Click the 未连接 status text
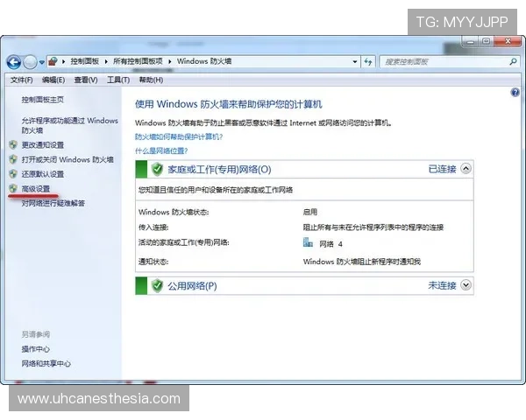Screen dimensions: 526x420 [442, 286]
